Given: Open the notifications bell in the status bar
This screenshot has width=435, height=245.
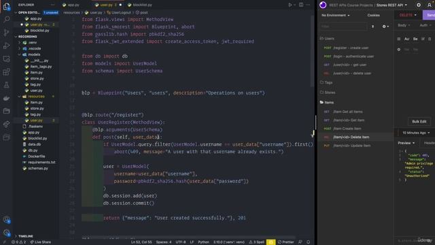Looking at the screenshot, I should pos(308,242).
